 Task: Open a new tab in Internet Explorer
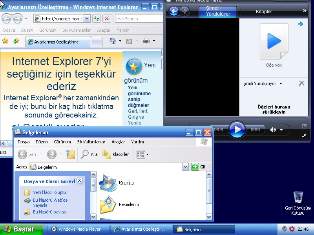point(97,42)
